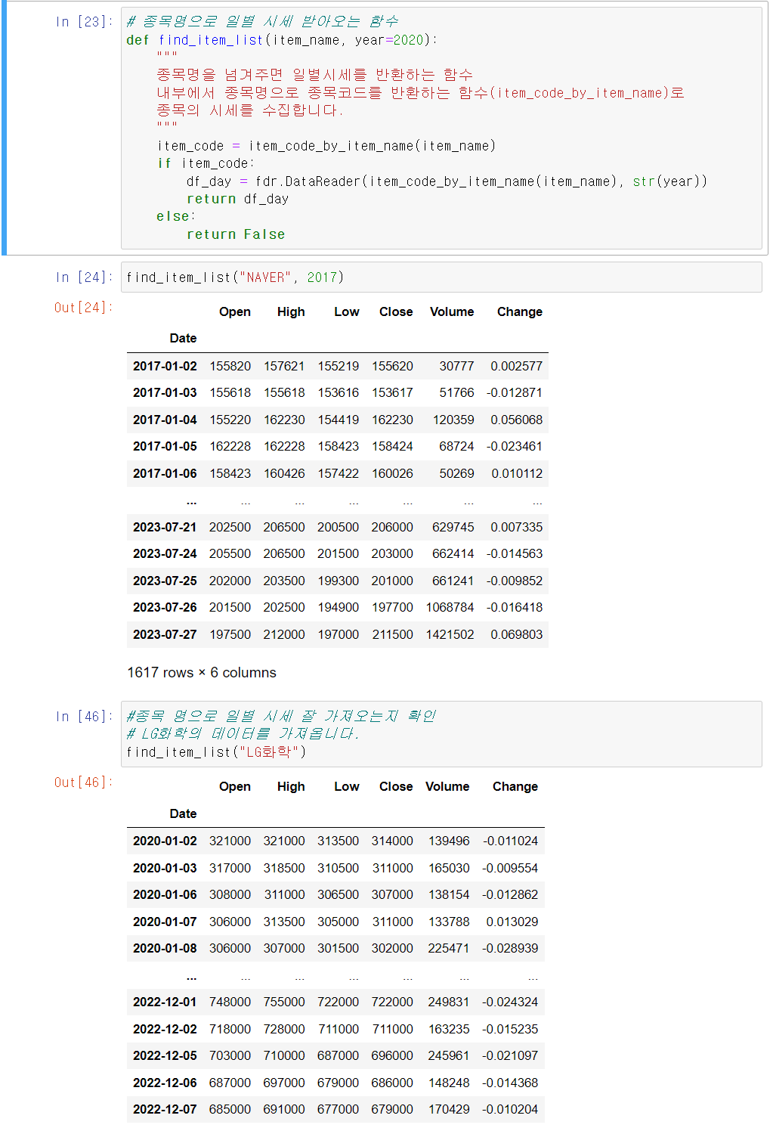
Task: Click open value 748000
Action: click(230, 1002)
